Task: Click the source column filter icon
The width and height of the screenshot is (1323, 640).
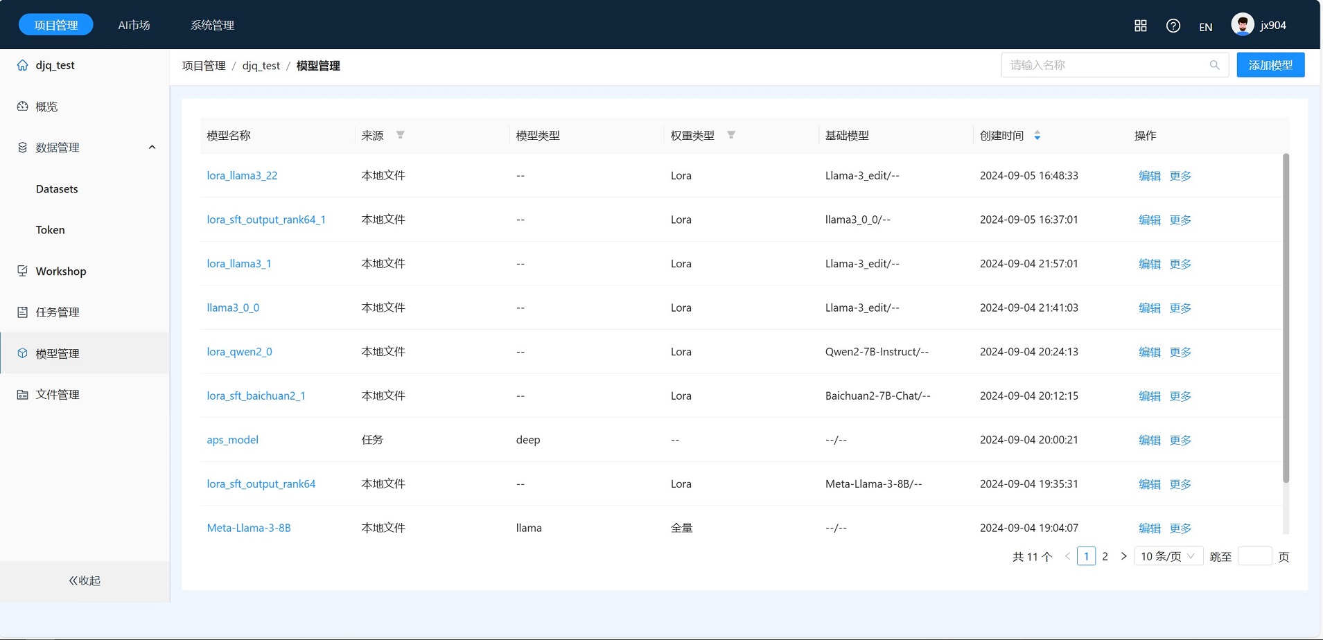Action: pyautogui.click(x=400, y=135)
